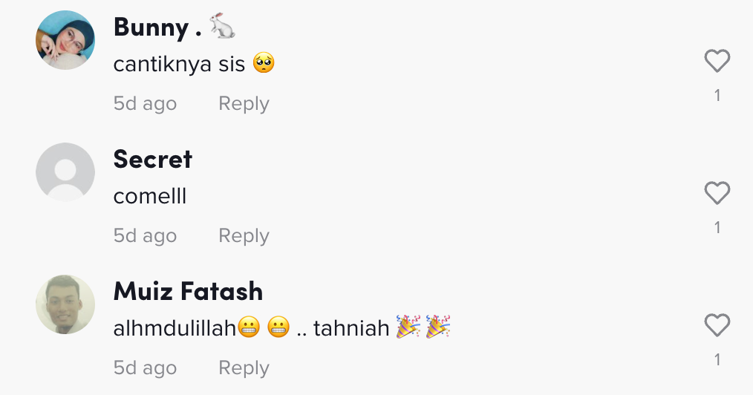
Task: Click "5d ago" timestamp on Bunny's comment
Action: [145, 104]
